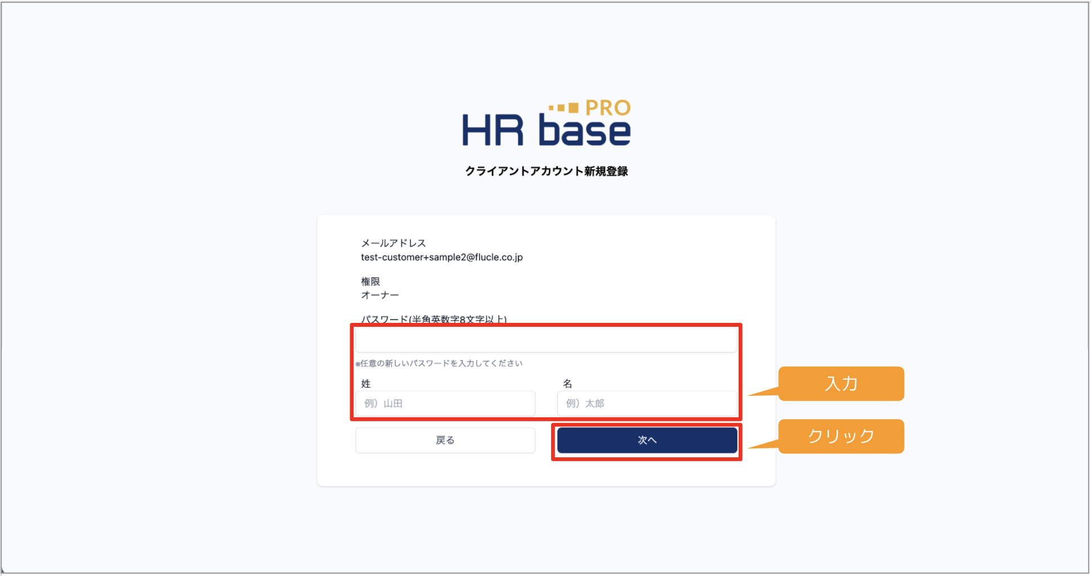Focus the 姓 (last name) field
Screen dimensions: 1091x576
445,403
